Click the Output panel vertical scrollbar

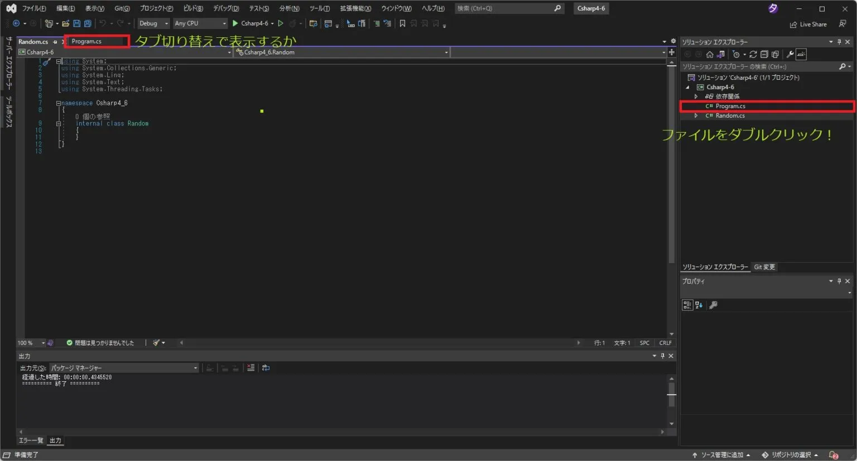[672, 400]
